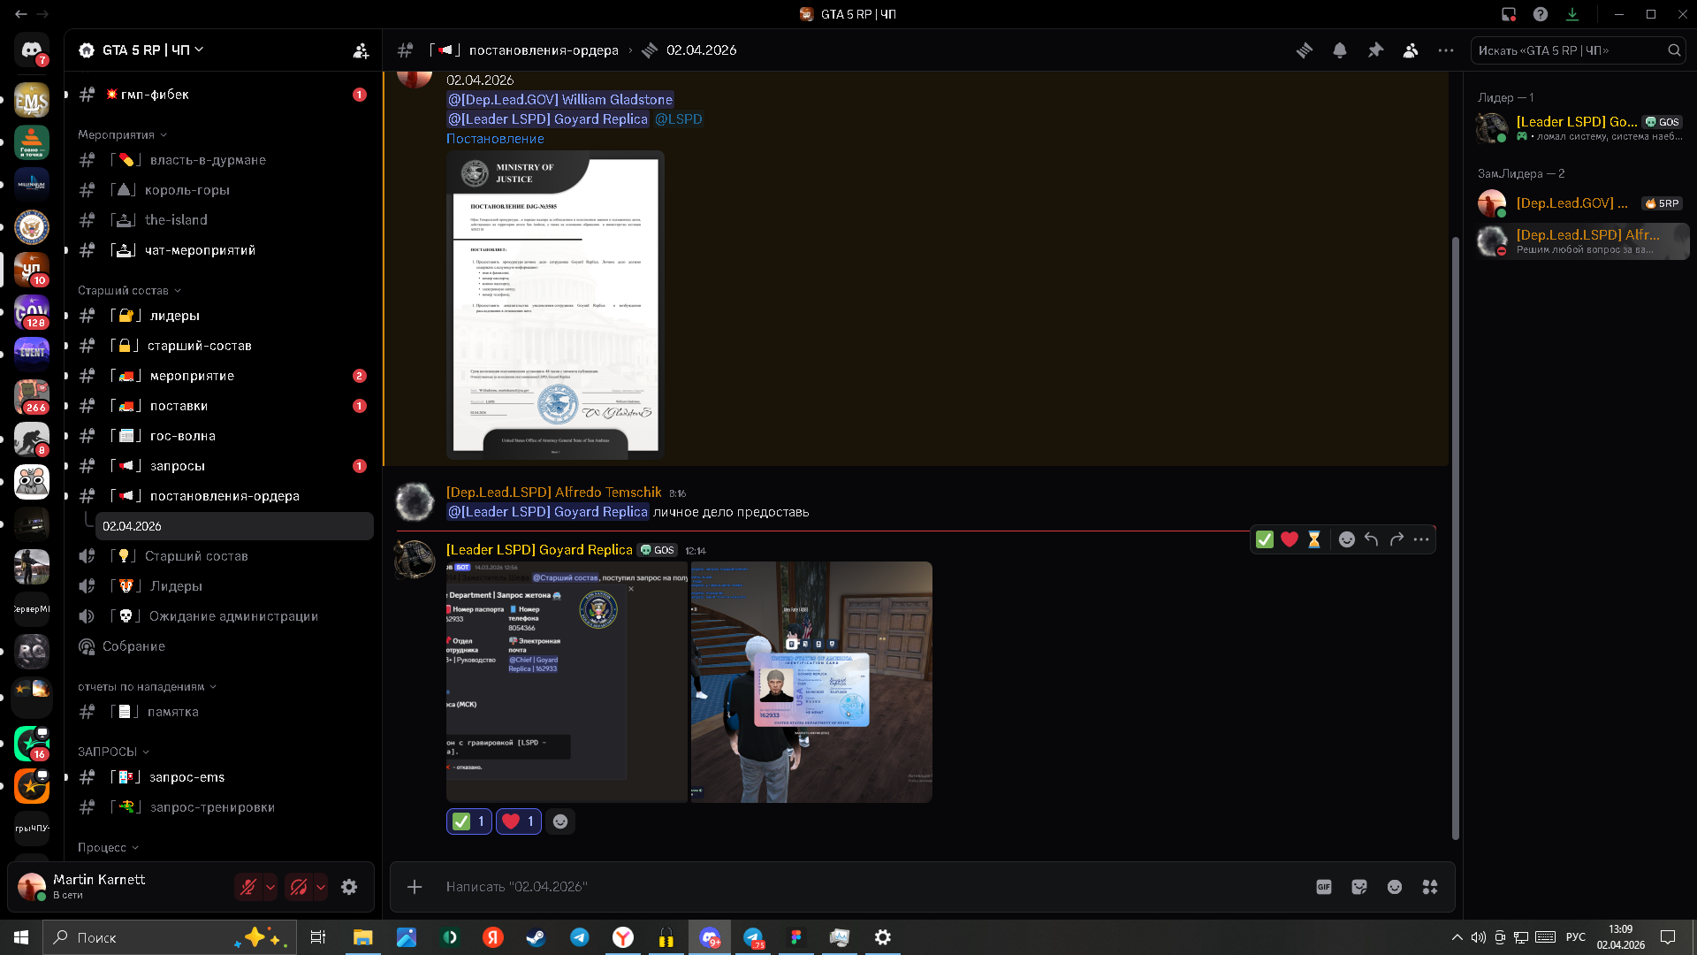Open user settings gear icon

349,887
